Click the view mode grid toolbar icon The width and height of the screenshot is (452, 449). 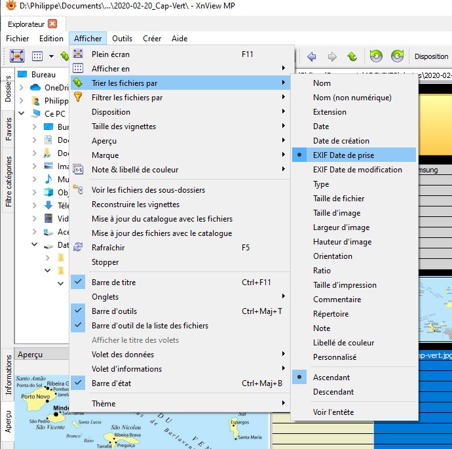click(x=37, y=56)
